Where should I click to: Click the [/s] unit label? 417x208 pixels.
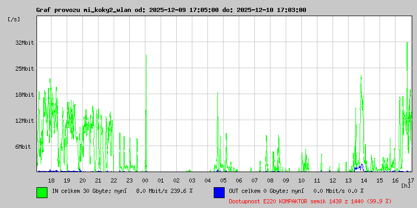coord(14,19)
